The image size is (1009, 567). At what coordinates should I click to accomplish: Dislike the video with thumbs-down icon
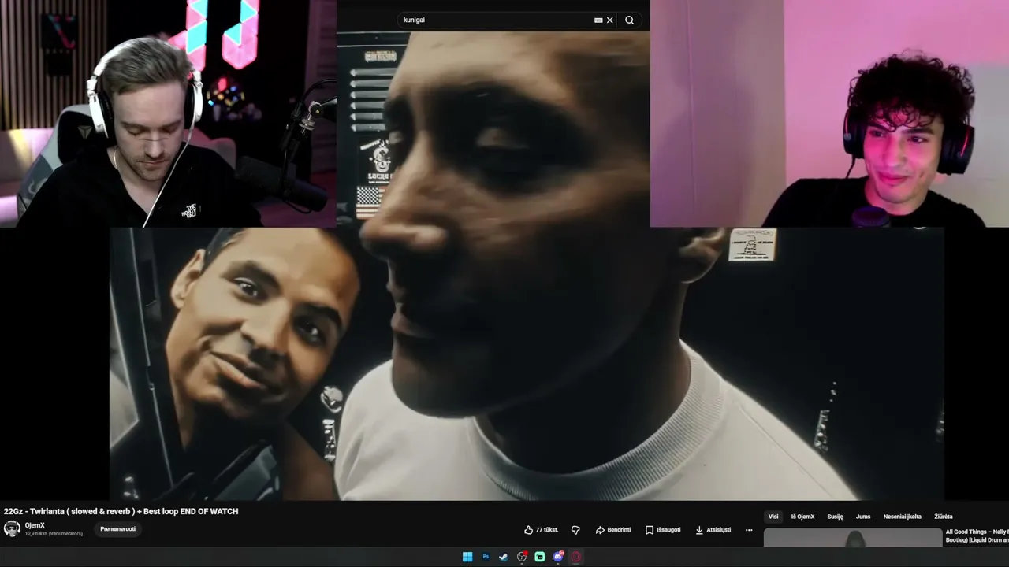[575, 530]
